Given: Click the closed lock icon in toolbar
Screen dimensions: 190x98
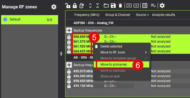Looking at the screenshot, I should click(75, 6).
